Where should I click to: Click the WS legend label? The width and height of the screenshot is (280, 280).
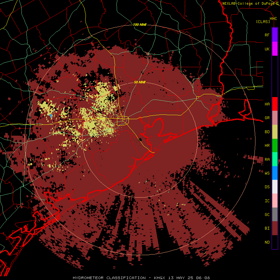coord(267,173)
